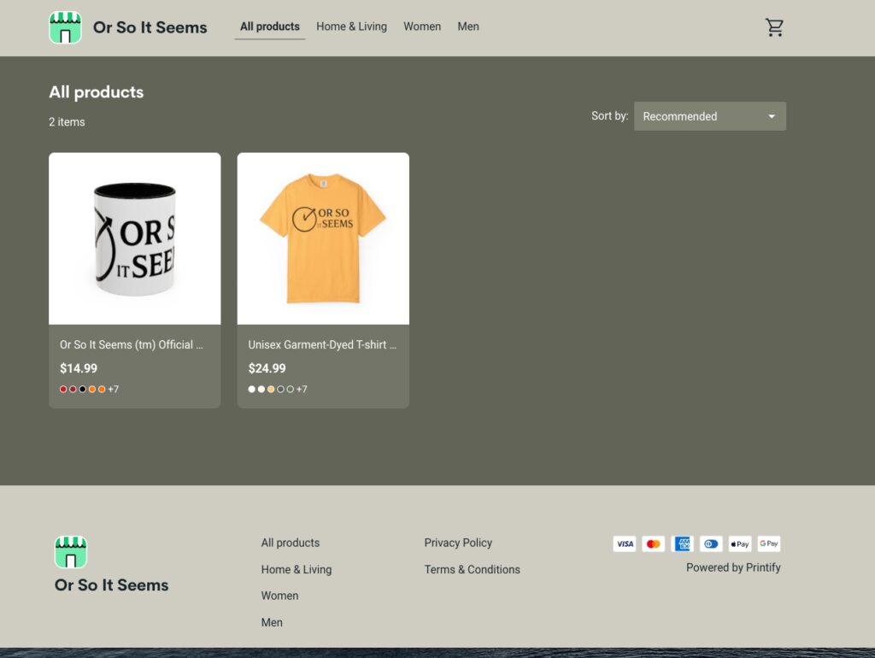Viewport: 875px width, 658px height.
Task: Open the Privacy Policy link
Action: point(458,543)
